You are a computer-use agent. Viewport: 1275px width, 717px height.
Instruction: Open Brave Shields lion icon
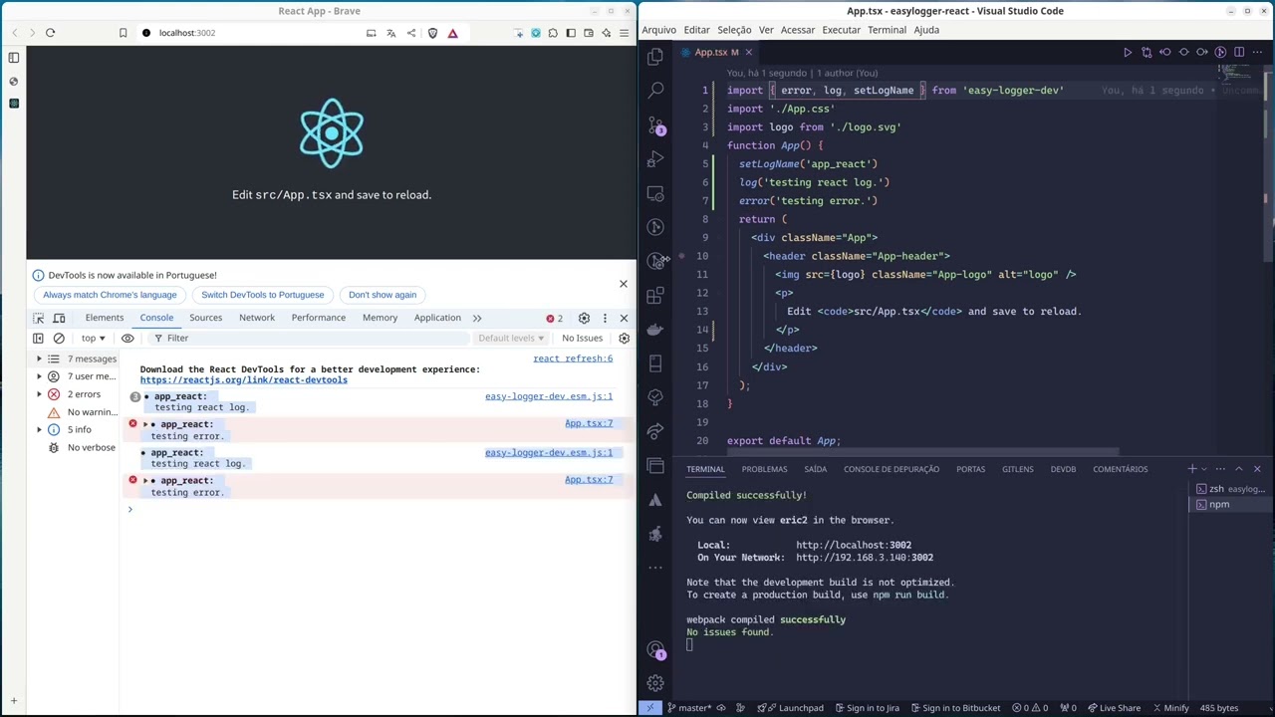[x=432, y=33]
